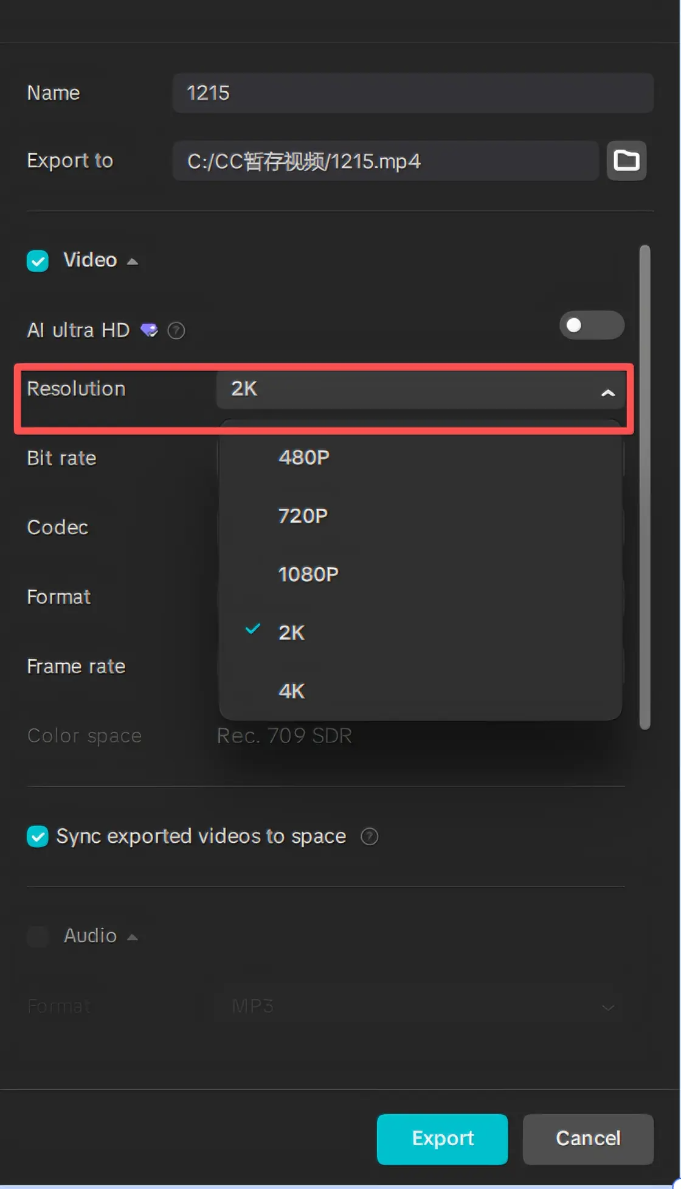The image size is (681, 1189).
Task: Enable the AI ultra HD switch
Action: tap(590, 326)
